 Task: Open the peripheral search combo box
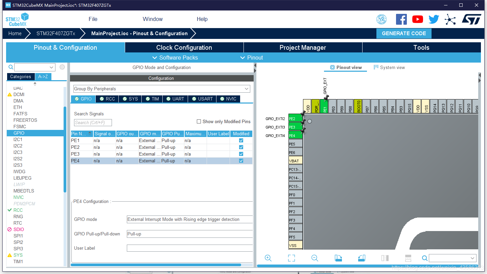click(x=34, y=67)
